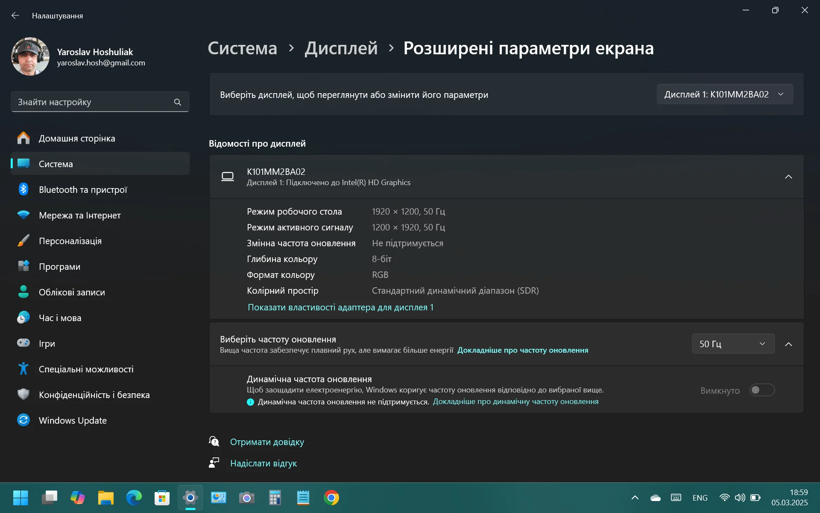The height and width of the screenshot is (513, 820).
Task: Open Отримати довідку link
Action: [267, 442]
